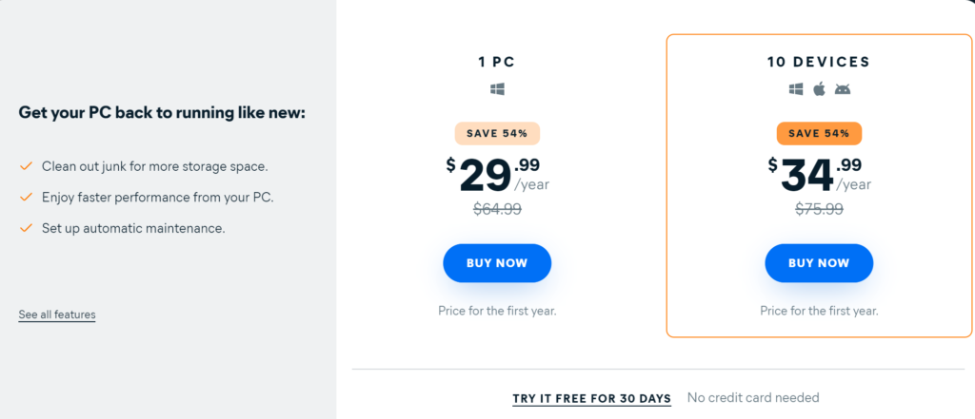
Task: Click the light SAVE 54% badge for 1 PC
Action: 497,133
